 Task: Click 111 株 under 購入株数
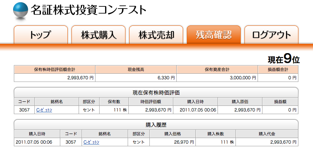pos(227,142)
